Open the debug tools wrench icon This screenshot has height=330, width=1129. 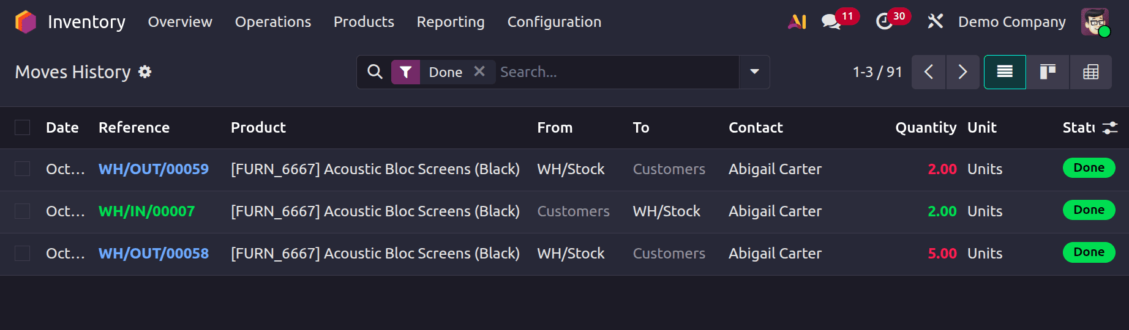(935, 22)
